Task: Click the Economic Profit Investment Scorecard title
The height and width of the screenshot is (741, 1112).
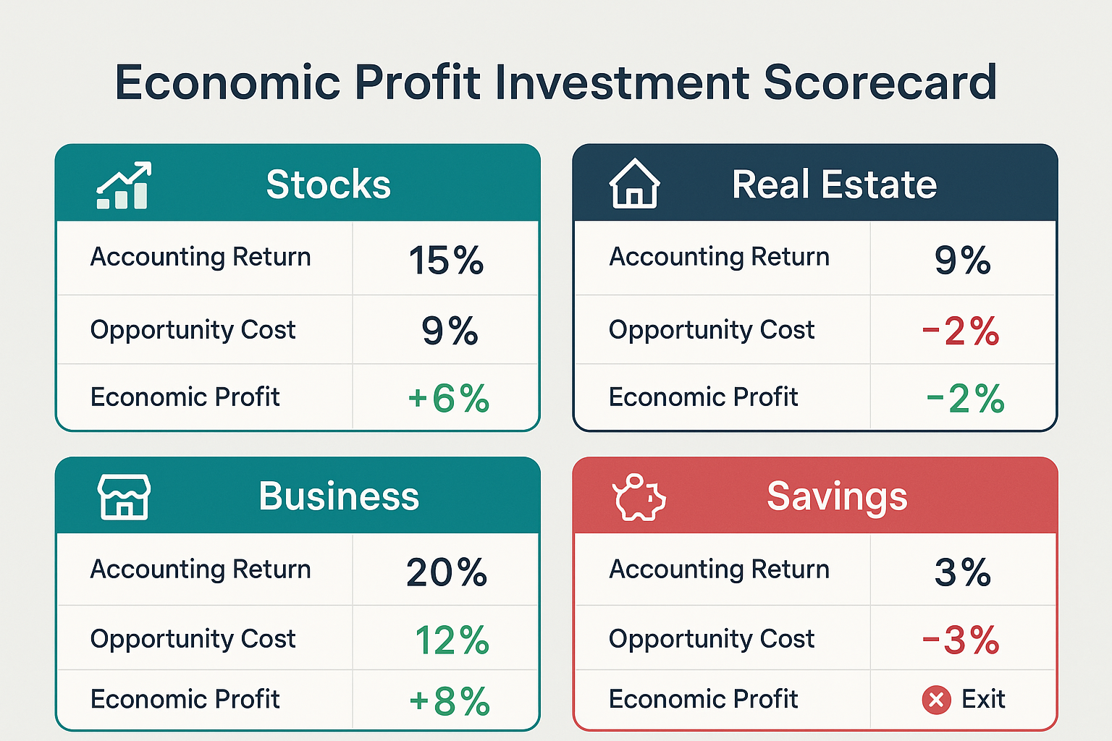Action: click(x=556, y=82)
